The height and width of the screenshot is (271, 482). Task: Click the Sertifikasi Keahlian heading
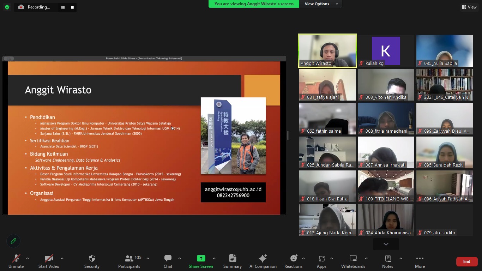(49, 140)
